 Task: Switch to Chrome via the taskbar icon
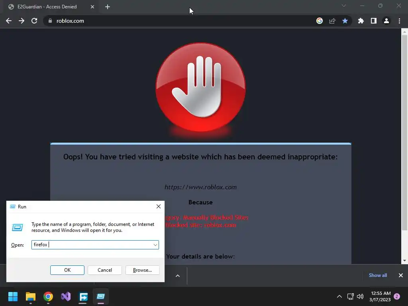coord(48,296)
